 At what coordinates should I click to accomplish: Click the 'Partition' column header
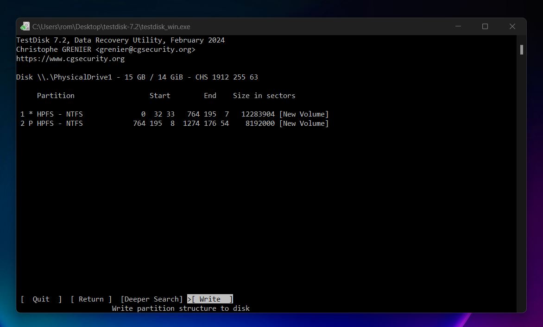coord(56,96)
